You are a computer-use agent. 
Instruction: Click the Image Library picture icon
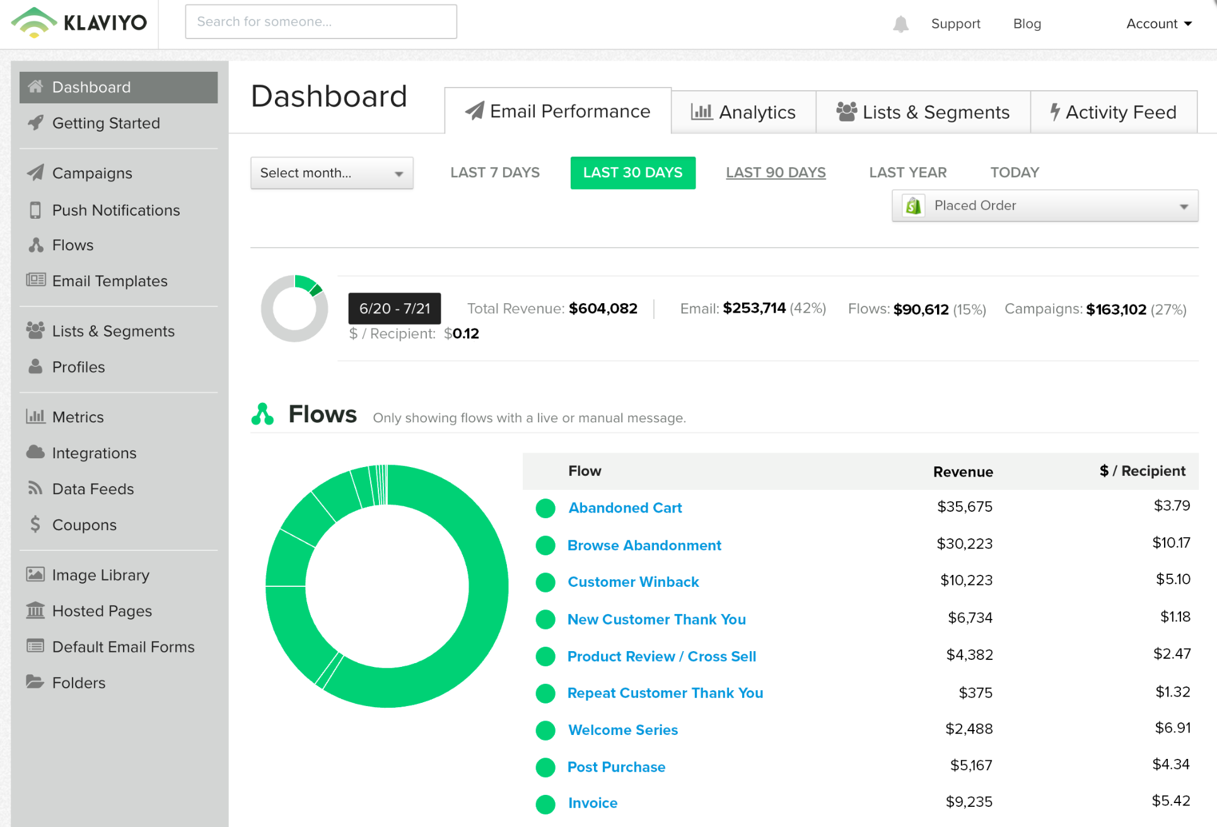35,574
